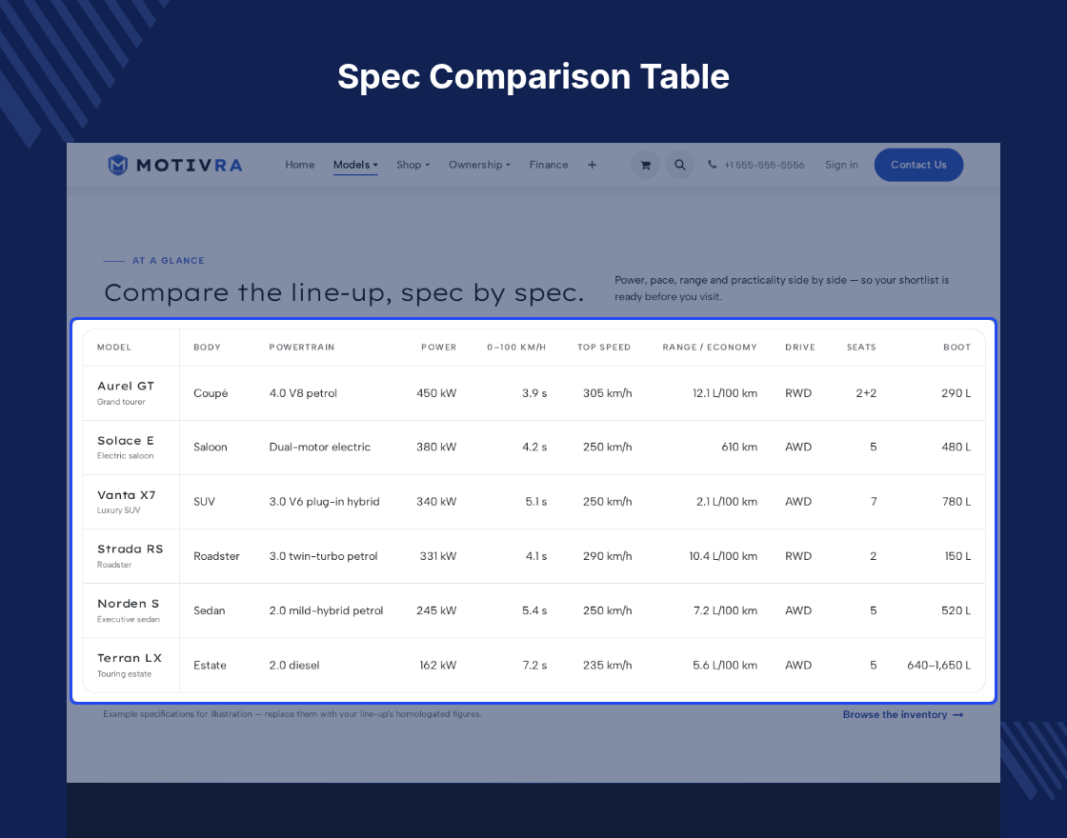The height and width of the screenshot is (838, 1067).
Task: Click the MOTIVRA brand name
Action: [x=190, y=165]
